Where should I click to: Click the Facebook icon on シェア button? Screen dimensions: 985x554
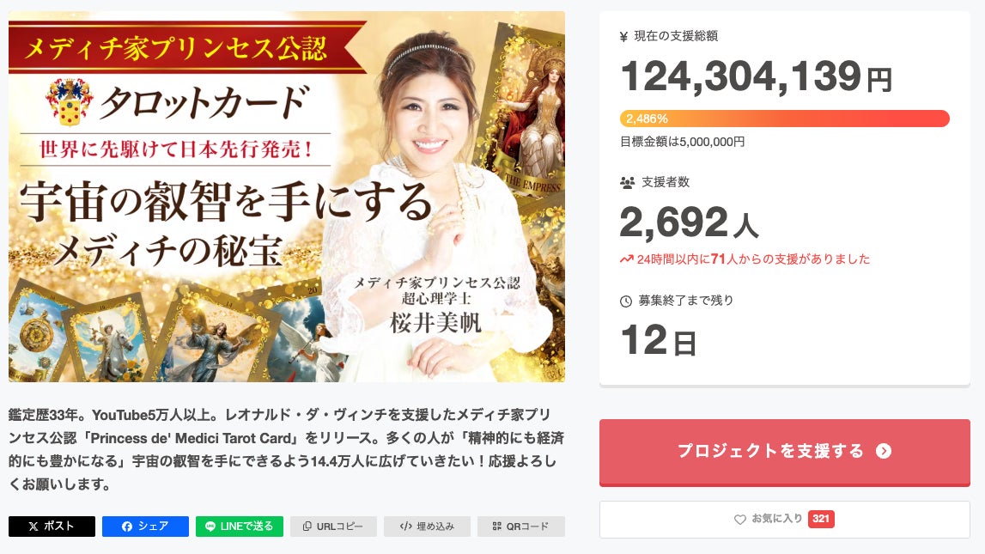tap(127, 527)
